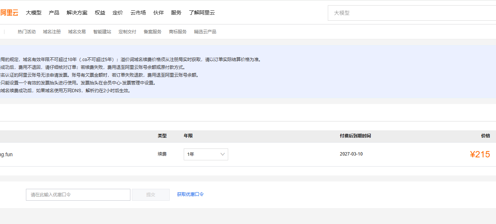Image resolution: width=496 pixels, height=224 pixels.
Task: Go to 精选云产品 tab
Action: click(205, 32)
